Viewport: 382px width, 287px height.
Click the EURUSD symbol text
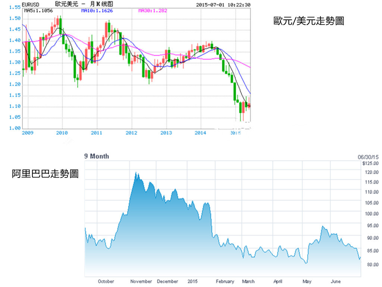31,4
